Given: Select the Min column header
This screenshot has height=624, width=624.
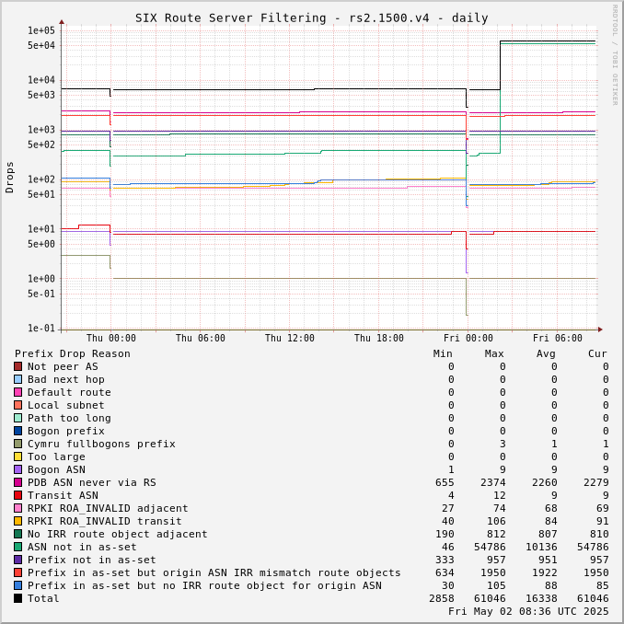Looking at the screenshot, I should (x=443, y=353).
